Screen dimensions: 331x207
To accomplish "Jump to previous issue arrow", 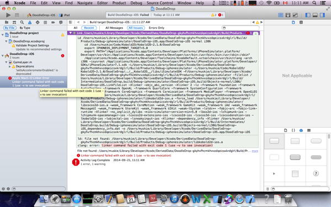I will pos(253,22).
